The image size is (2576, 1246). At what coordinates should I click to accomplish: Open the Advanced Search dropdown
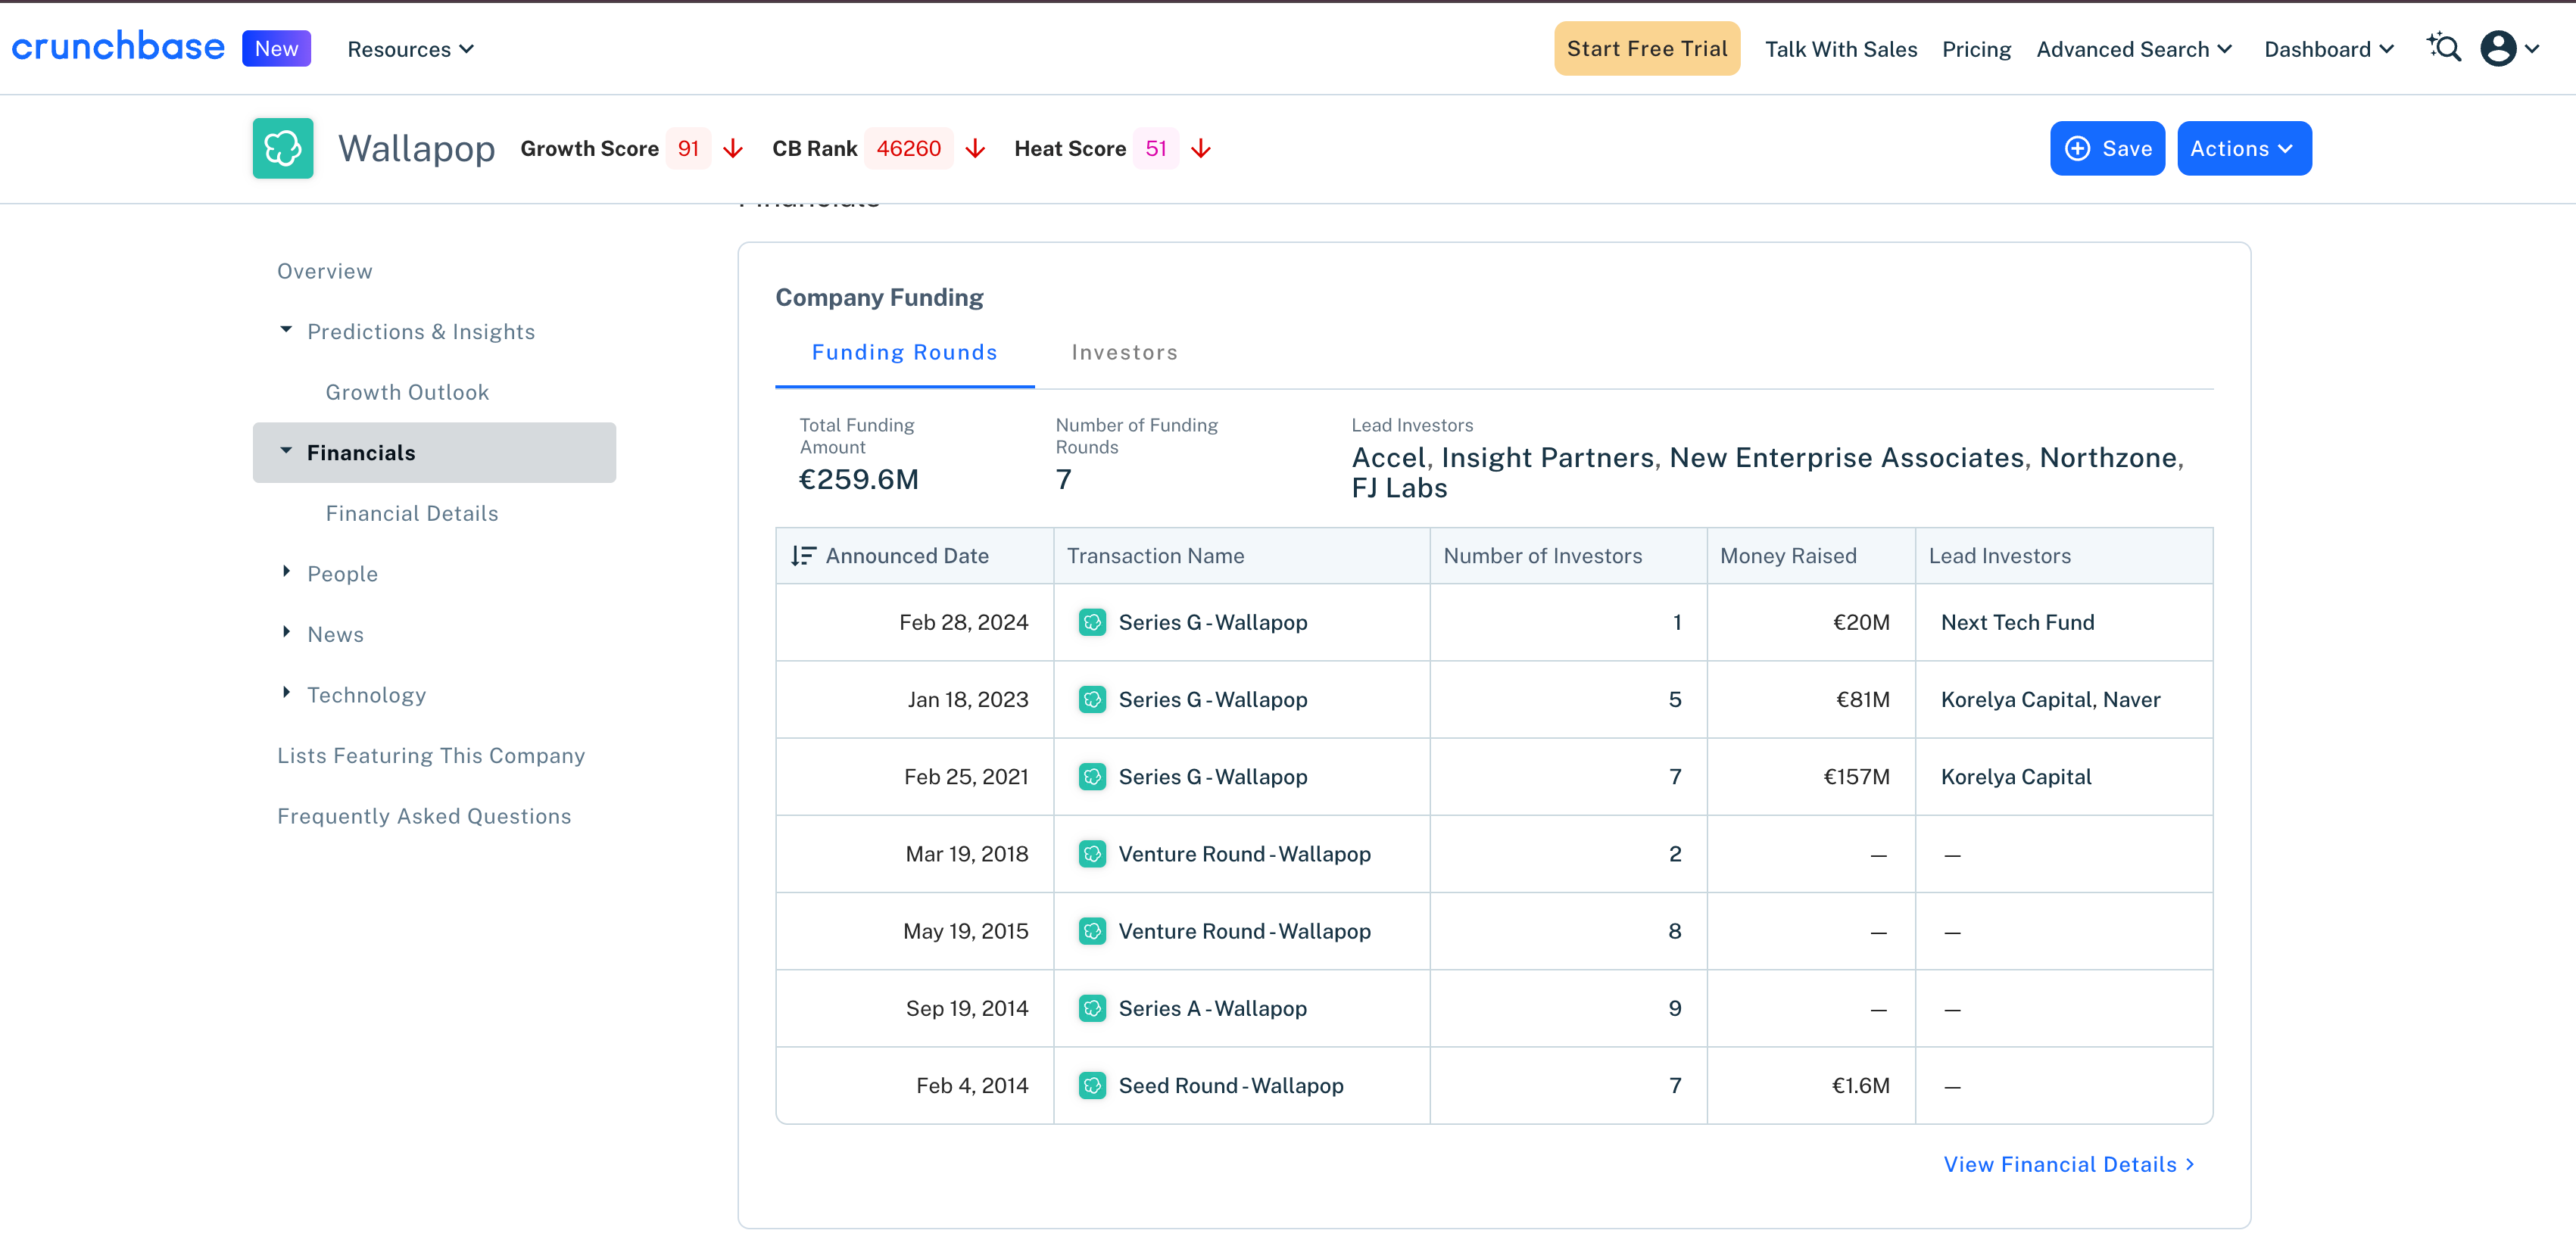tap(2133, 49)
